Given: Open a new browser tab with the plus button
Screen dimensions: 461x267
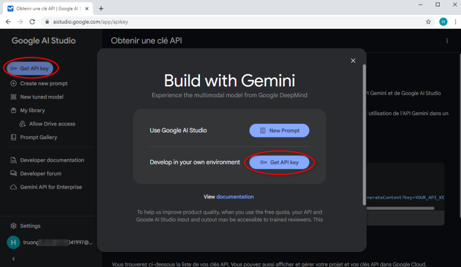Looking at the screenshot, I should (x=101, y=9).
